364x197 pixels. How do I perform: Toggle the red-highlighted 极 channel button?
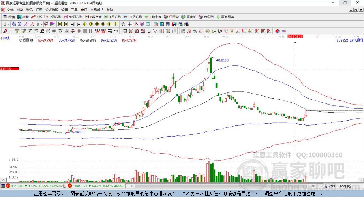(47, 24)
